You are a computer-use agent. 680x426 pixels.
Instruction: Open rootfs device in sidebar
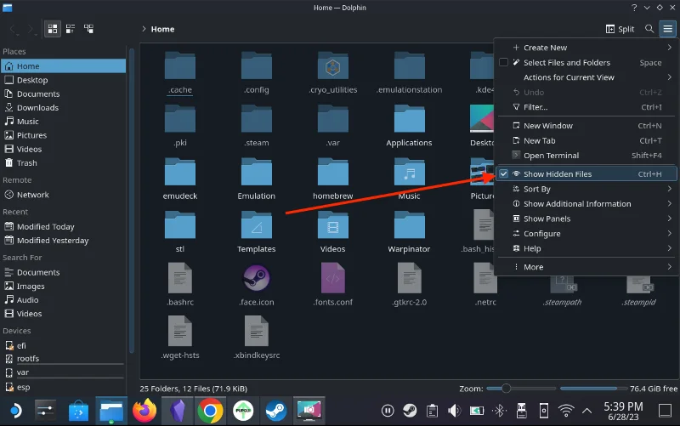tap(64, 359)
